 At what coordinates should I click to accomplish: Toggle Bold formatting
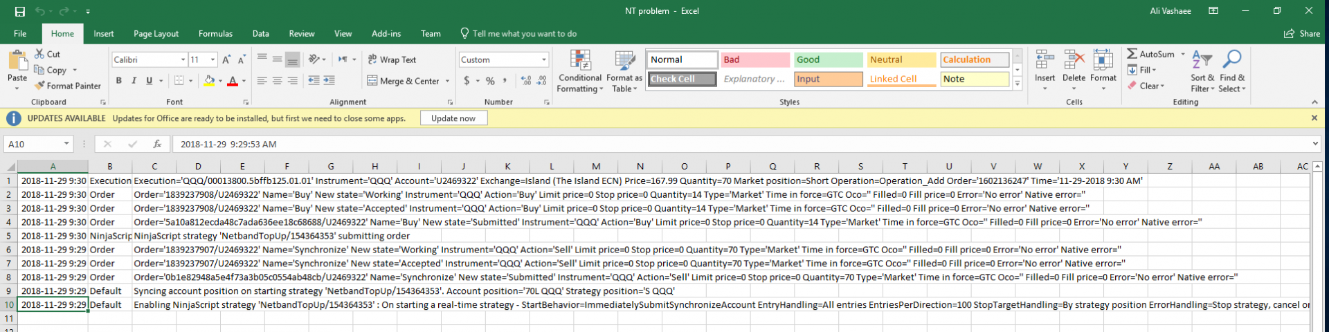click(x=119, y=81)
